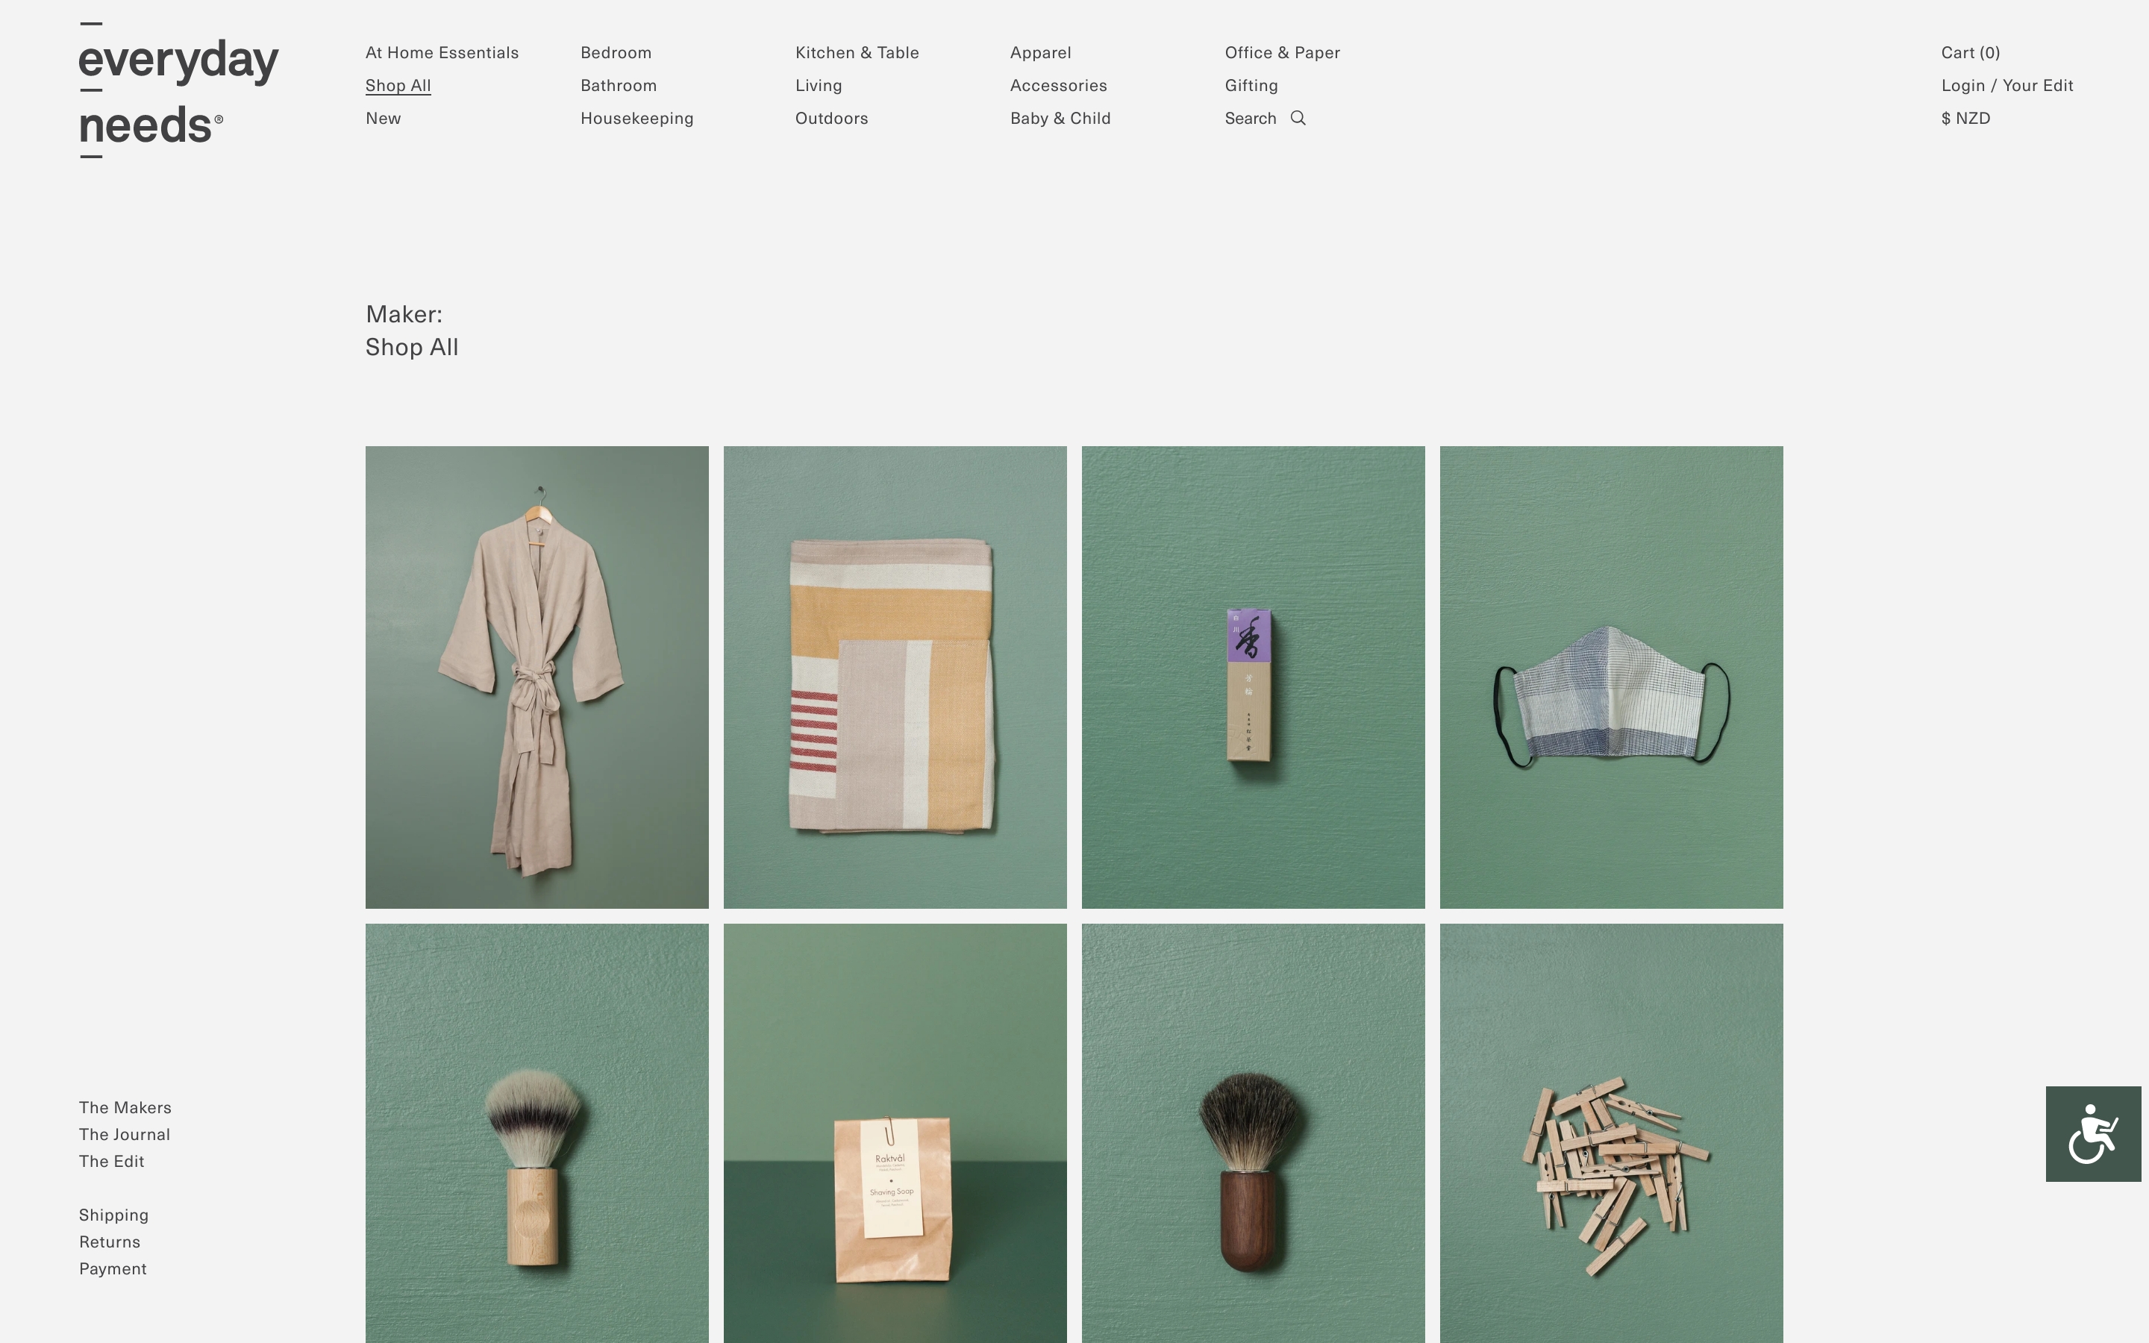The height and width of the screenshot is (1343, 2149).
Task: Open the Kitchen & Table category
Action: (856, 52)
